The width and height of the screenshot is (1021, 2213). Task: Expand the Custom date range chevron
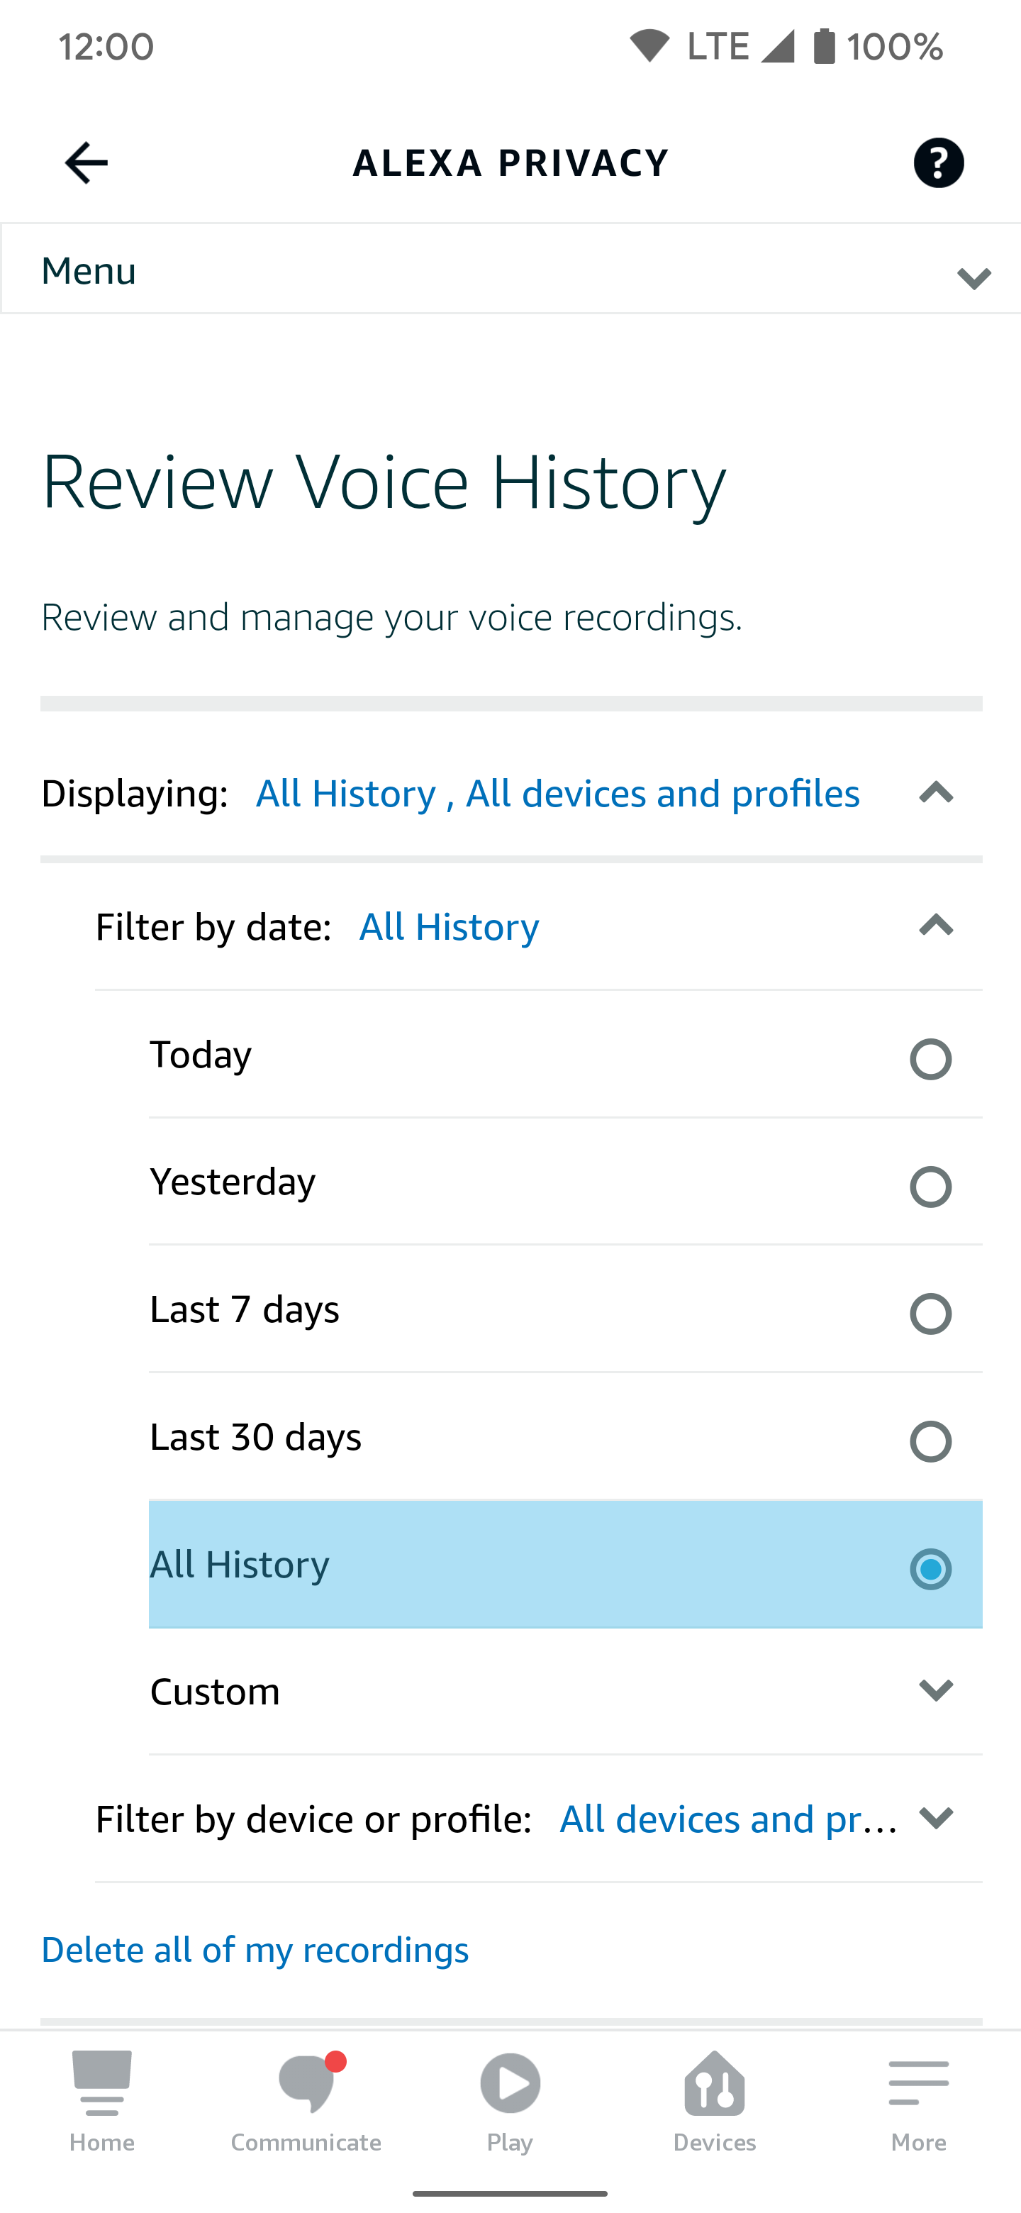(936, 1690)
